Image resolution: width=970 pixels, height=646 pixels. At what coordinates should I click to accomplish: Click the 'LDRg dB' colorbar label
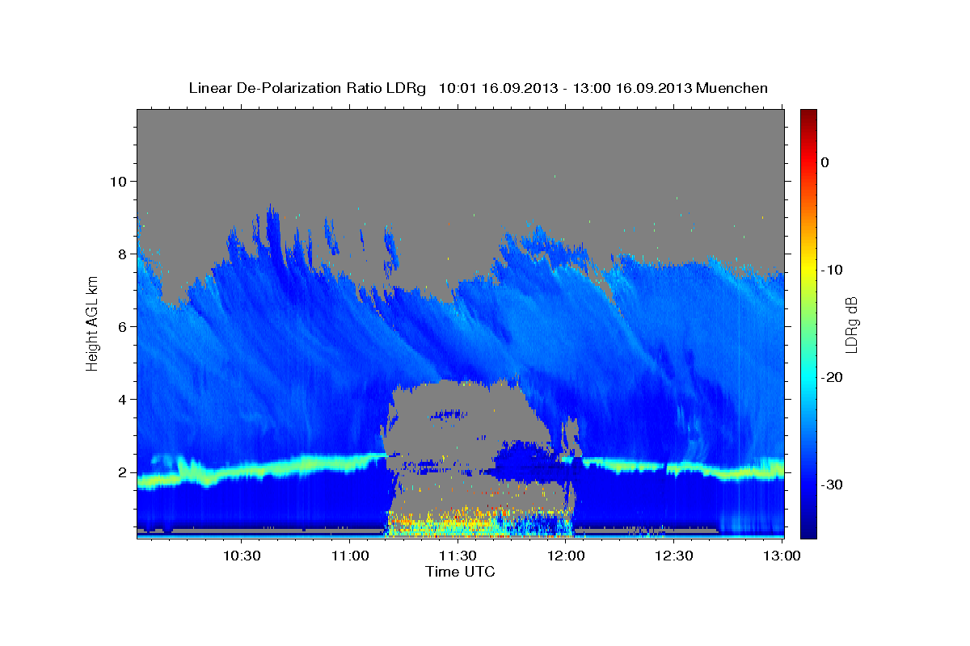pyautogui.click(x=851, y=325)
